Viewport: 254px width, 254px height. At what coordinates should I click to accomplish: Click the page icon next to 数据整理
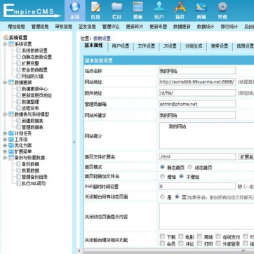[x=18, y=102]
